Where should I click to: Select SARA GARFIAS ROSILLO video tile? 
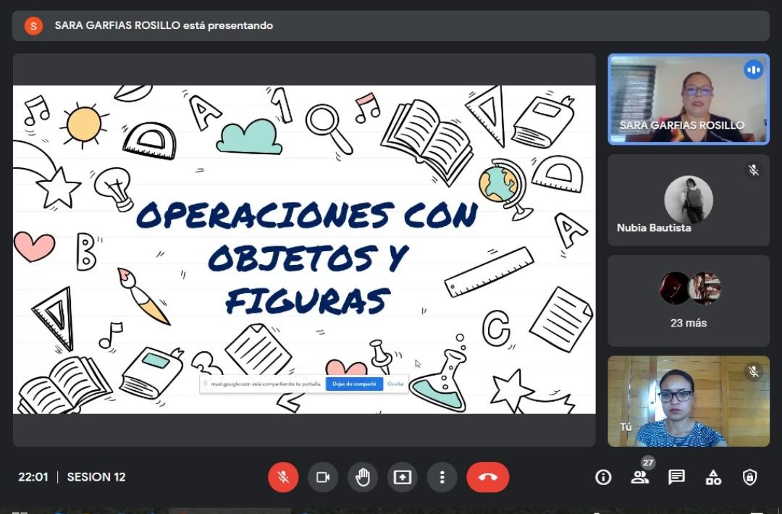tap(689, 99)
